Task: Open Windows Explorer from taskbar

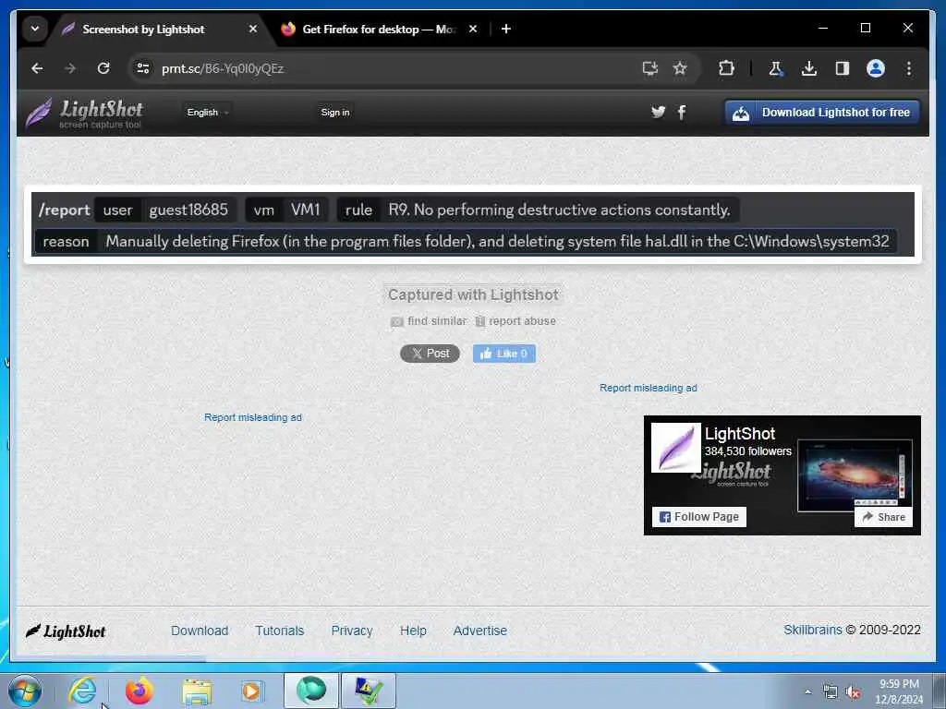Action: tap(197, 691)
